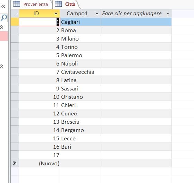Click the Città table icon
Viewport: 194px width, 183px height.
(x=58, y=4)
